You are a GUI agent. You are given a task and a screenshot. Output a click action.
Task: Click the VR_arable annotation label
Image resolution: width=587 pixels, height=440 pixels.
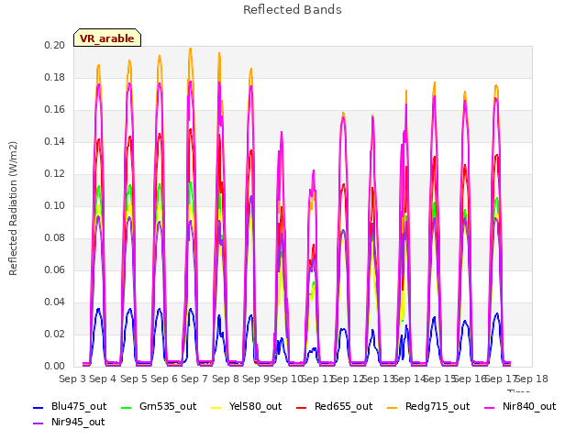[107, 38]
